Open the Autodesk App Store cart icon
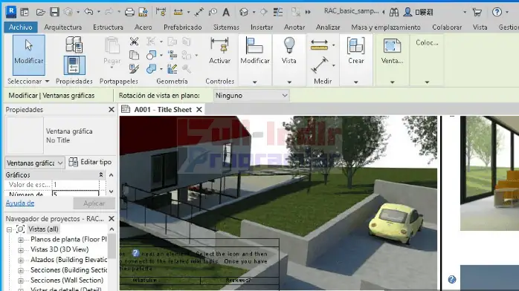The image size is (519, 291). point(477,12)
